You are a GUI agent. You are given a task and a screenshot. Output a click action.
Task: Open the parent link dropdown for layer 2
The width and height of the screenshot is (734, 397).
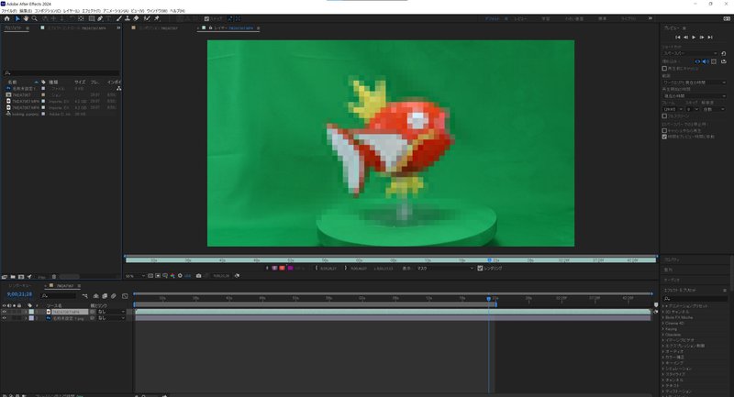pos(111,318)
